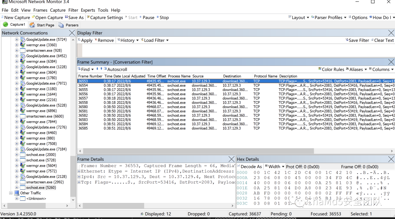Click the find previous down arrow icon
The width and height of the screenshot is (395, 219).
coord(97,69)
